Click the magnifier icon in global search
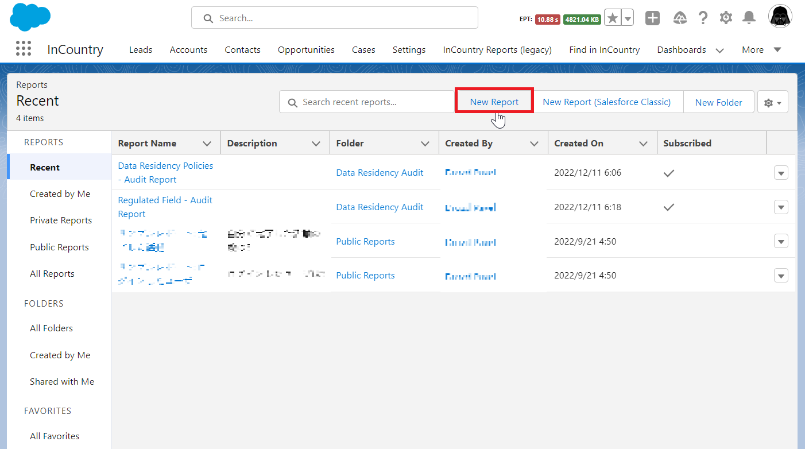The width and height of the screenshot is (805, 449). pos(208,18)
